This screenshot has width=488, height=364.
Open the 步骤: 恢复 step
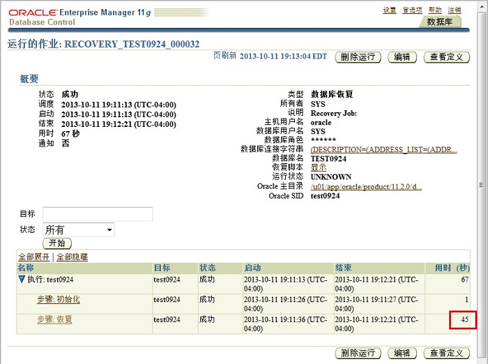point(54,319)
